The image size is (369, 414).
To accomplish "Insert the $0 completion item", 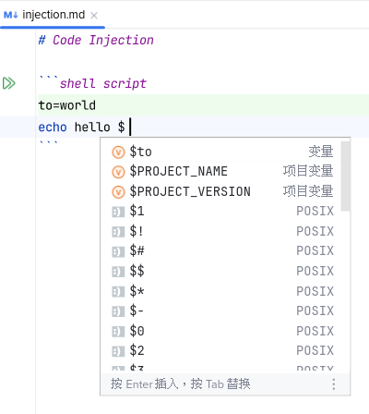I will pyautogui.click(x=221, y=331).
